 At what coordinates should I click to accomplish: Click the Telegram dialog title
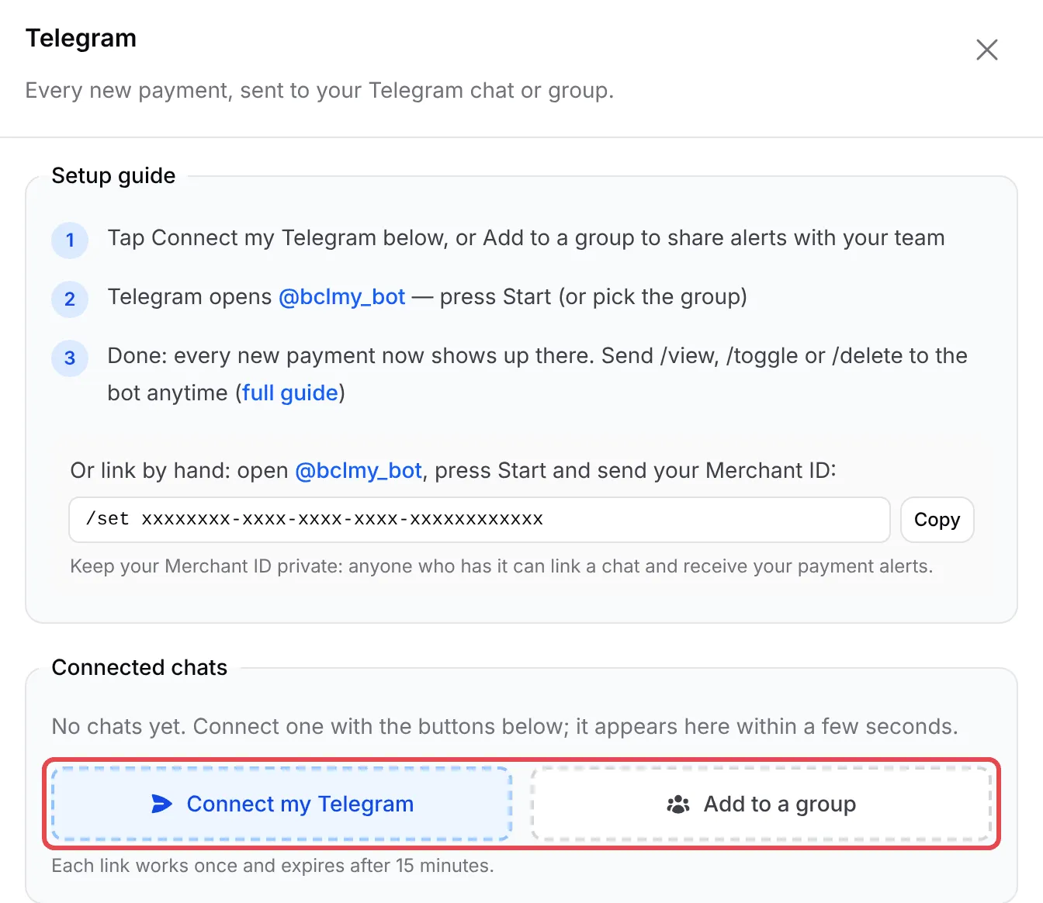[x=81, y=38]
